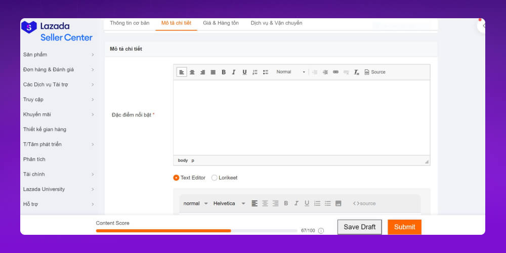Open the Normal paragraph format dropdown
The height and width of the screenshot is (253, 506).
[290, 72]
